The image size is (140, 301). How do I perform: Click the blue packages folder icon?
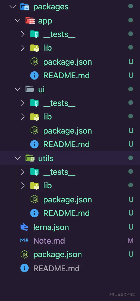coord(25,7)
